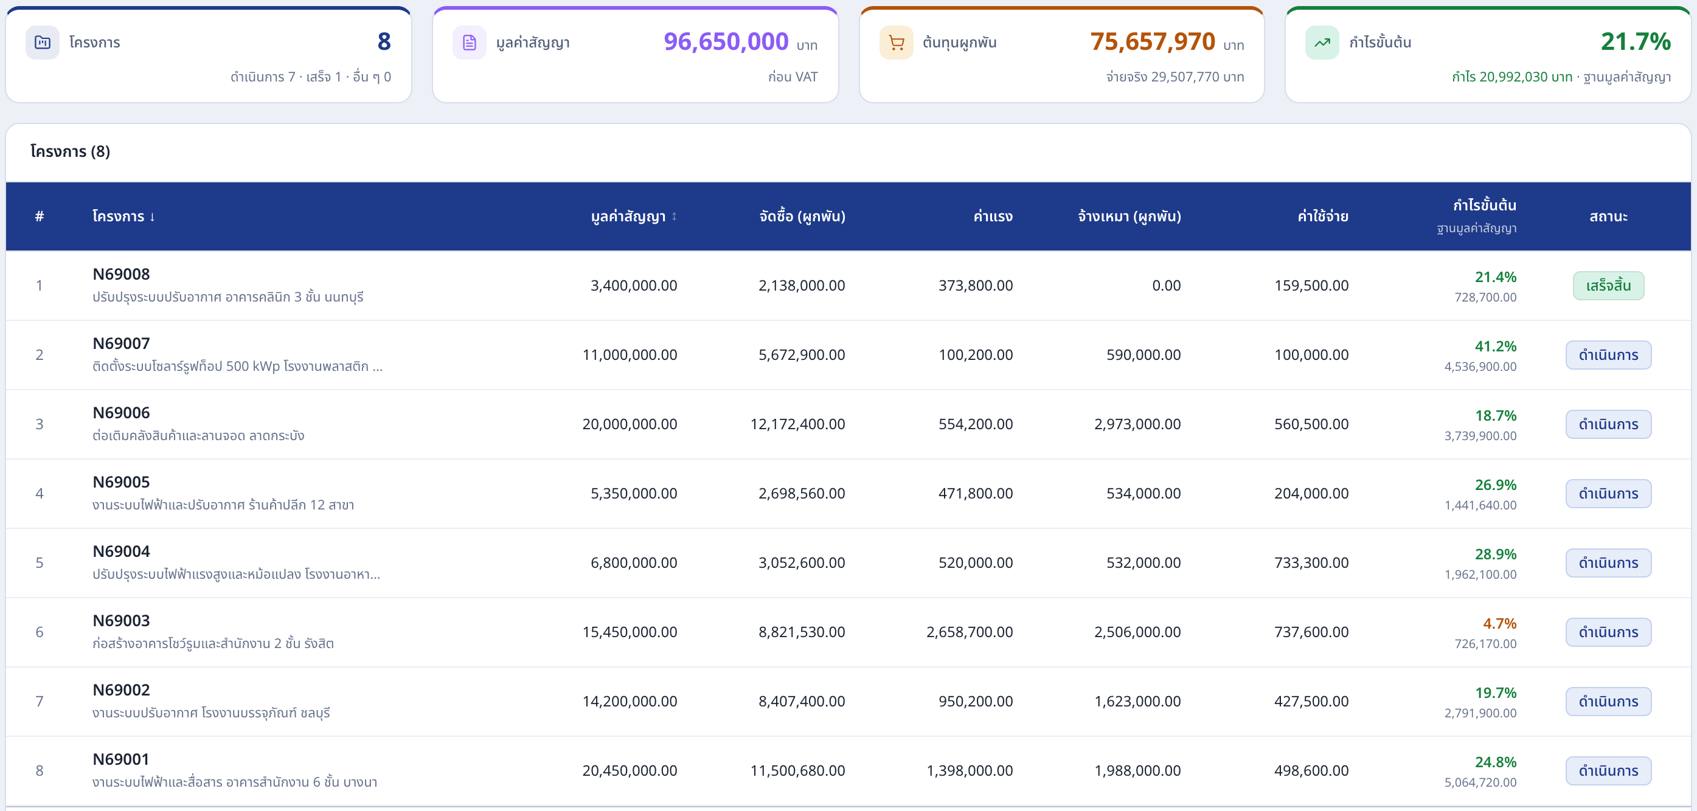
Task: Click the trending-up icon beside กำไรขั้นต้น
Action: [x=1322, y=43]
